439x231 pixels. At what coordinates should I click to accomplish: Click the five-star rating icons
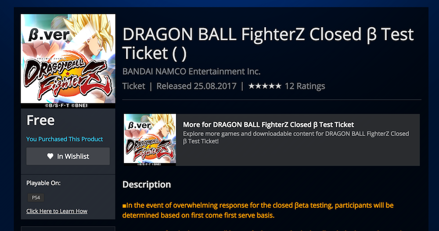[265, 86]
